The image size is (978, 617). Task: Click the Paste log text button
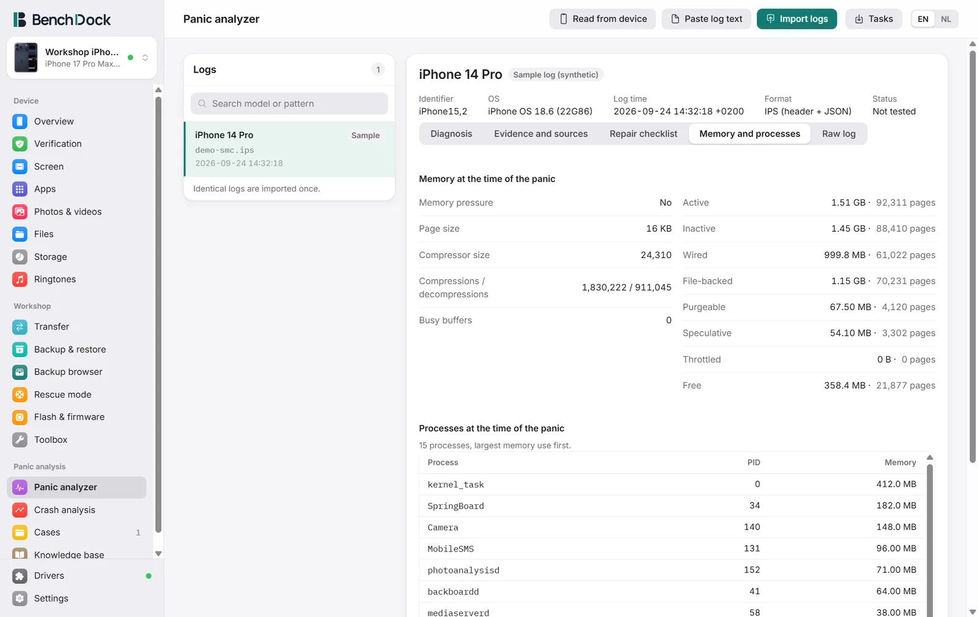pos(707,19)
